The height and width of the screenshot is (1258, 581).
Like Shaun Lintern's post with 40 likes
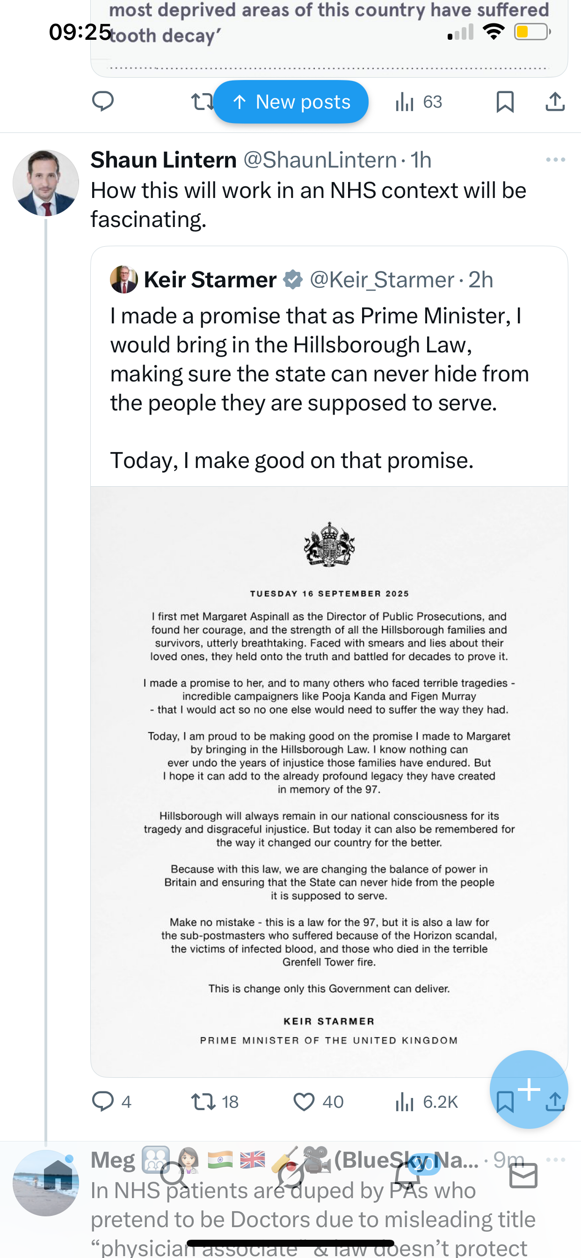coord(304,1101)
